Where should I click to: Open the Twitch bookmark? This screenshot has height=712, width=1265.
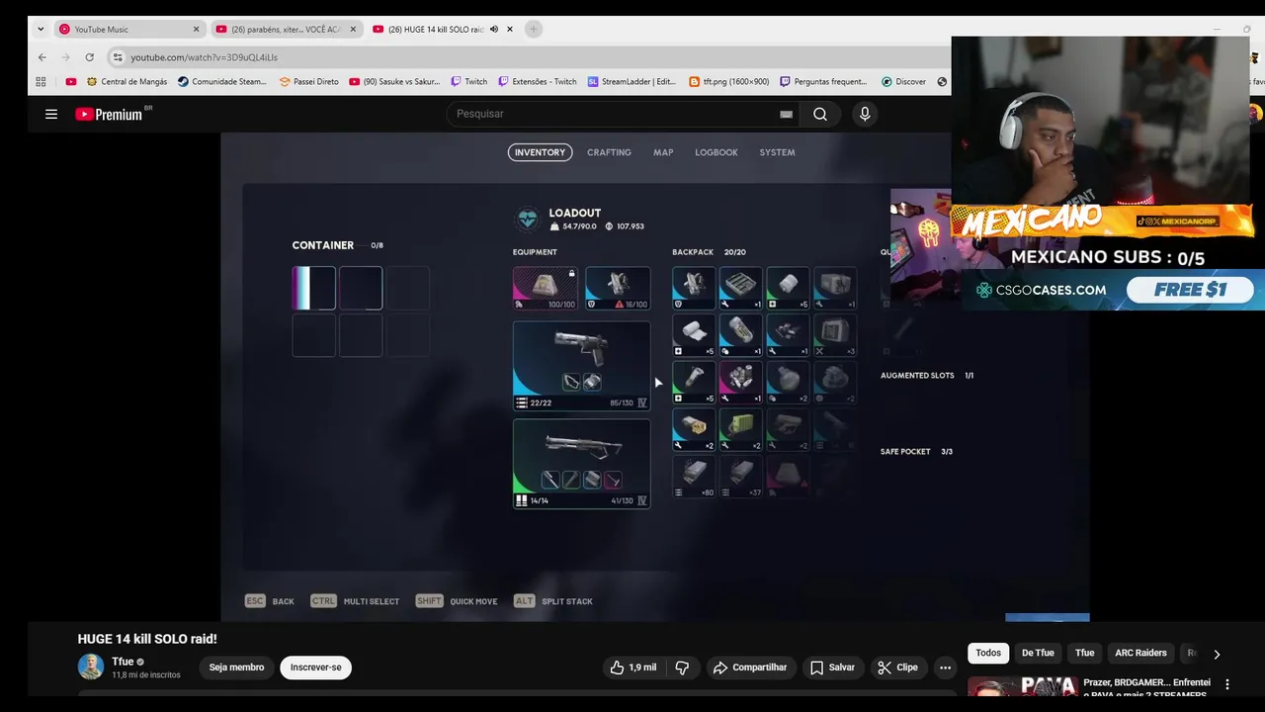tap(468, 82)
